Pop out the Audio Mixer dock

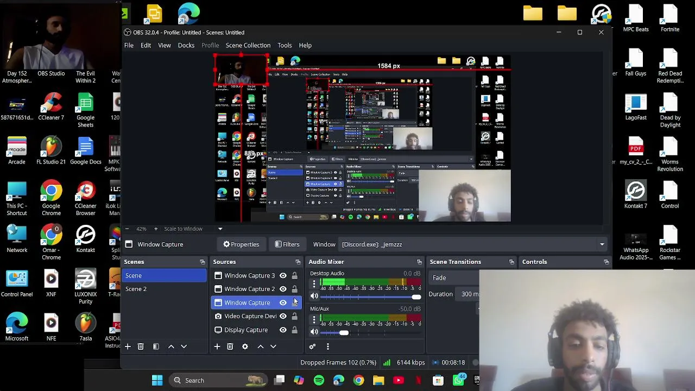point(419,262)
